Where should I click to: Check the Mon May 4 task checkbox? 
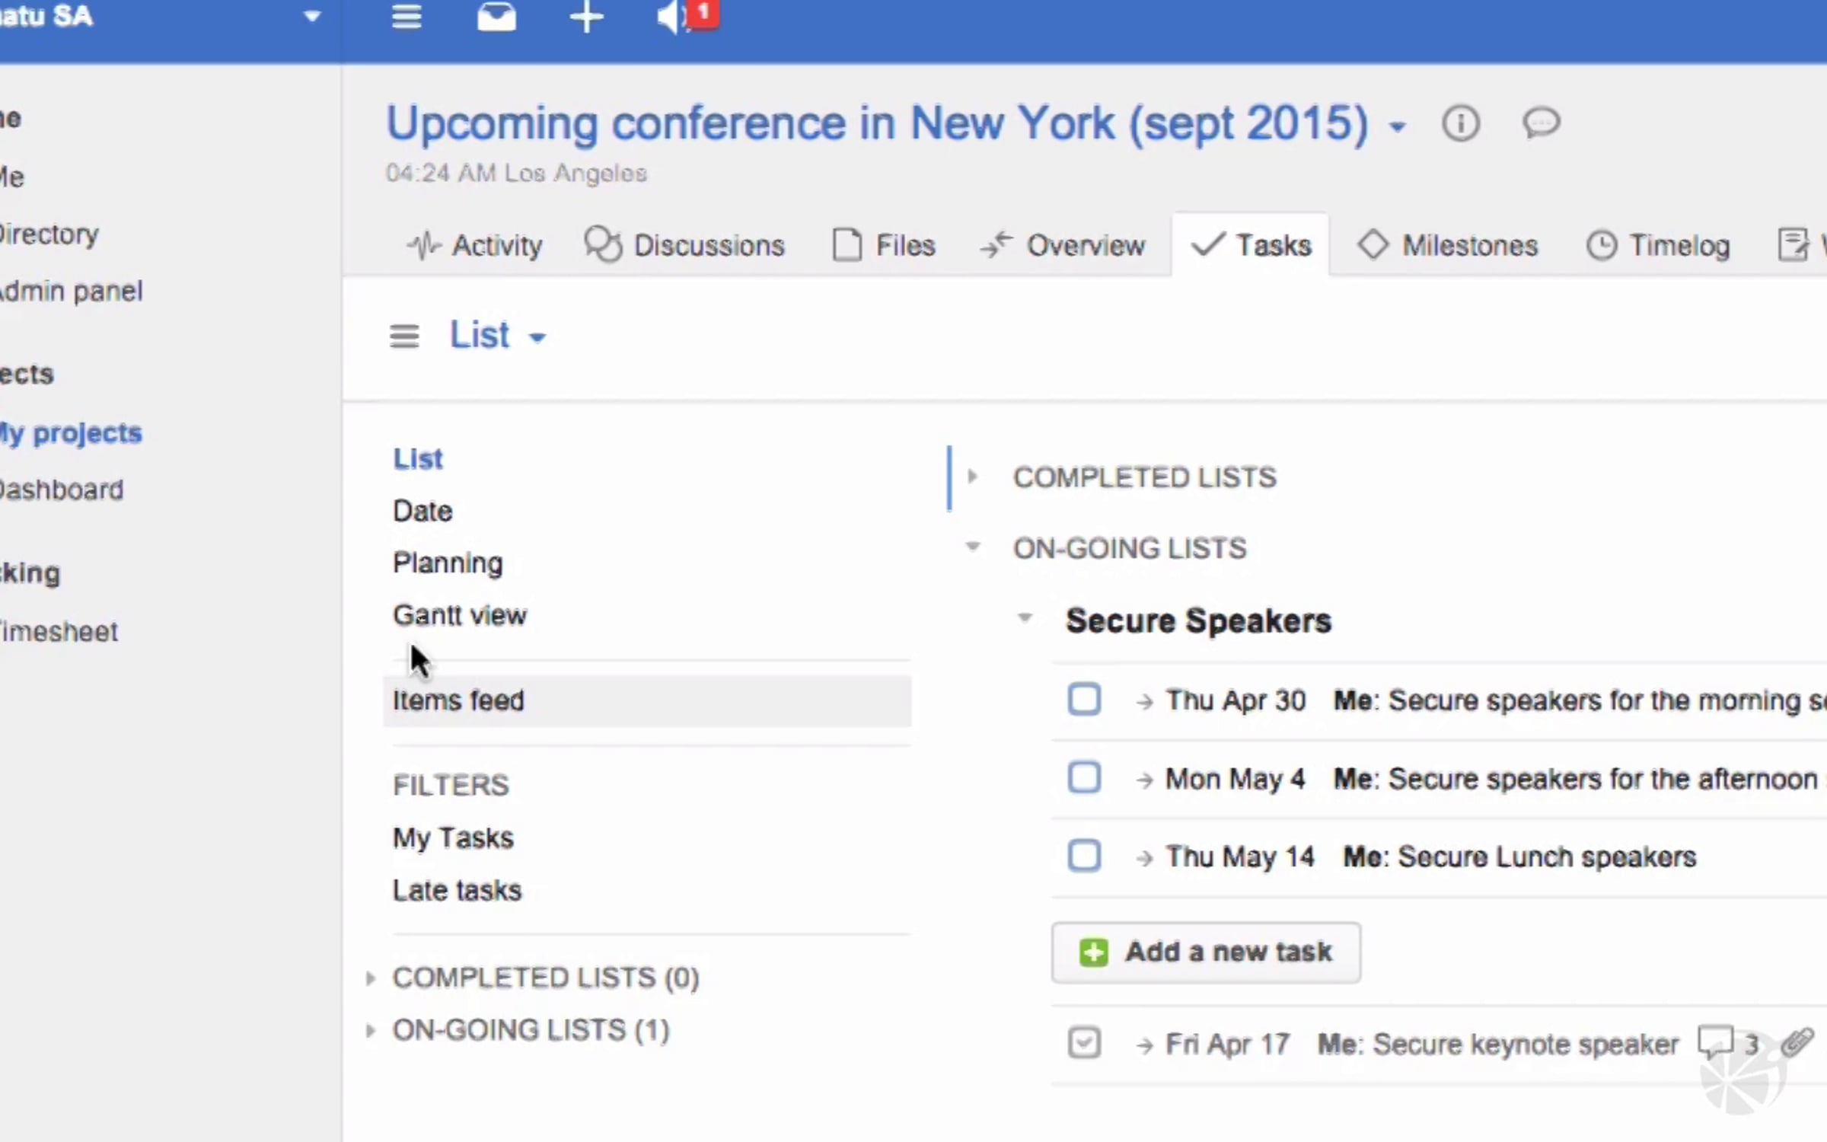tap(1084, 777)
